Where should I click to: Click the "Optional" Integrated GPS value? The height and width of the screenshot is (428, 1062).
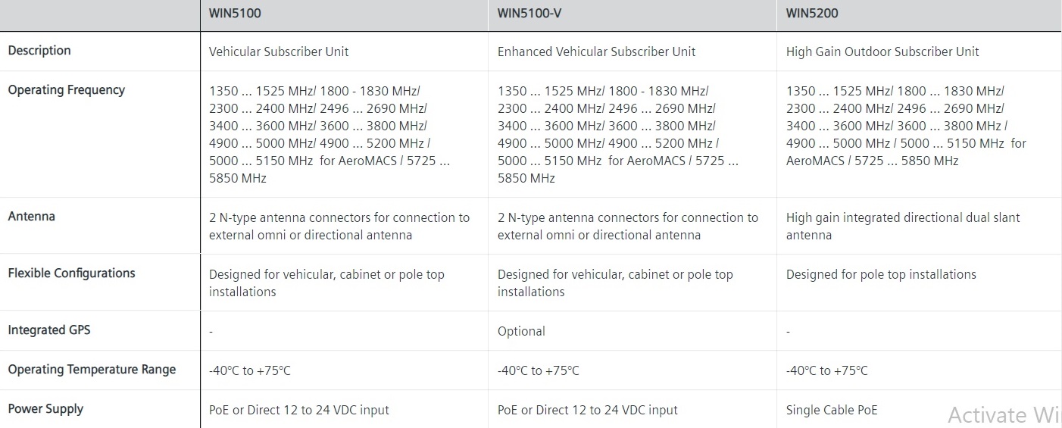[521, 331]
